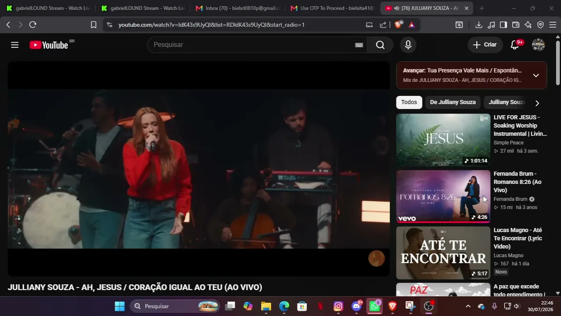Screen dimensions: 561x316
Task: Click the magnifier search button
Action: pos(380,45)
